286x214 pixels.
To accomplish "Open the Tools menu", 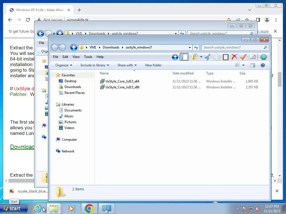I will point(88,57).
